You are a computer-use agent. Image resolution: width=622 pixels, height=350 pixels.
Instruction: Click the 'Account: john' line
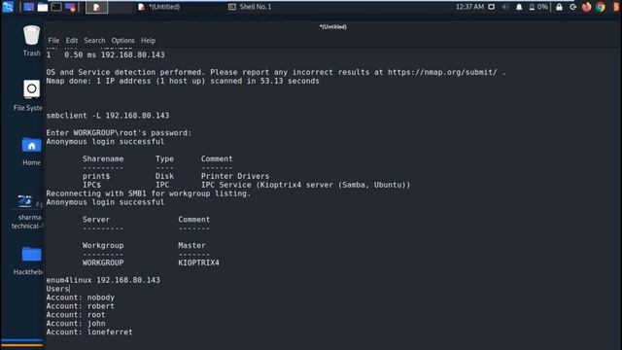(76, 324)
